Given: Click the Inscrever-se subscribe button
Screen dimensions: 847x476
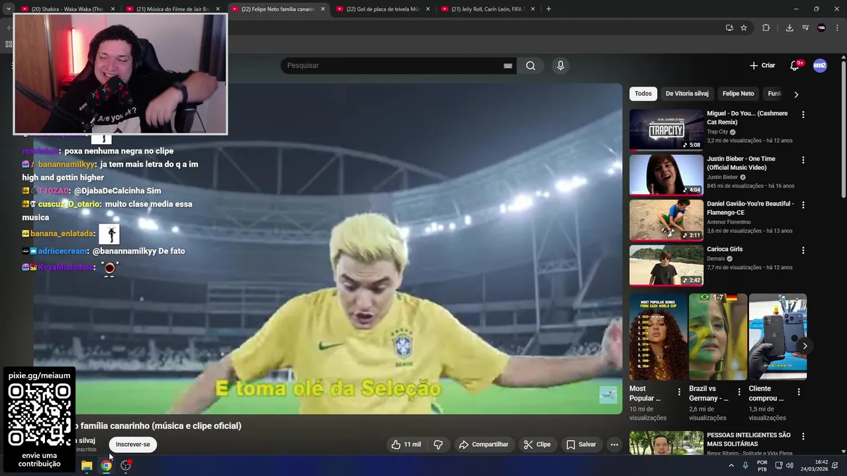Looking at the screenshot, I should click(x=133, y=444).
